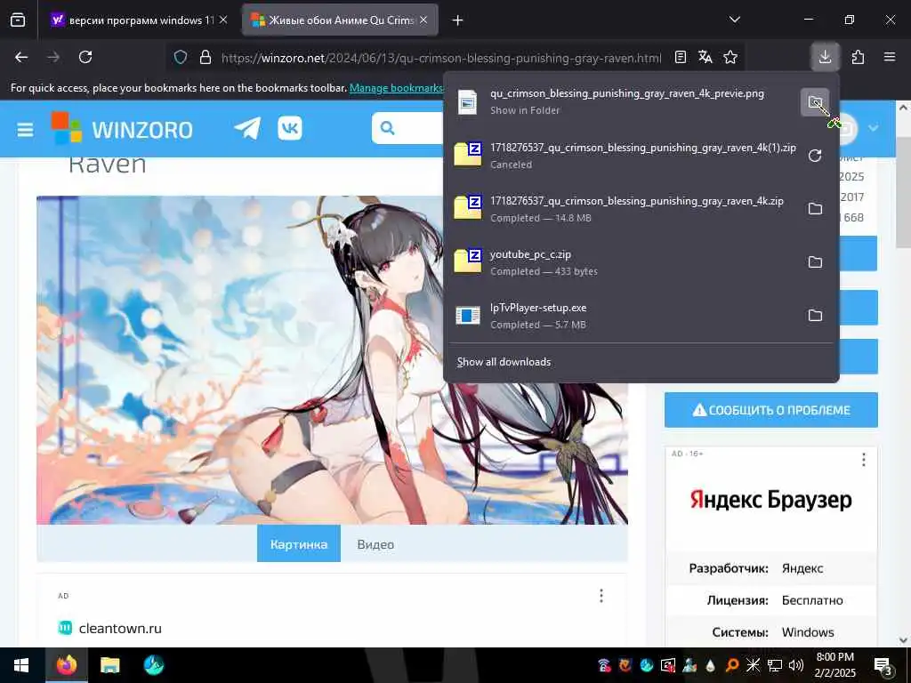Viewport: 911px width, 683px height.
Task: Open the youtube_pc_c.zip download
Action: (624, 262)
